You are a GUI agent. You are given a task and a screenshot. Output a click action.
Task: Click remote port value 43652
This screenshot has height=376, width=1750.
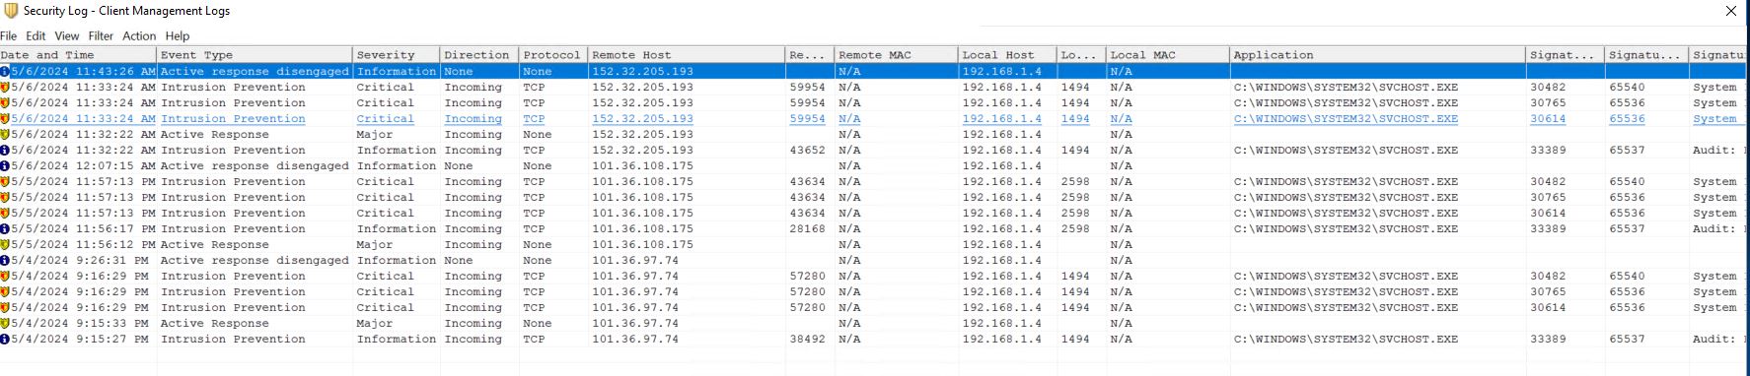808,151
